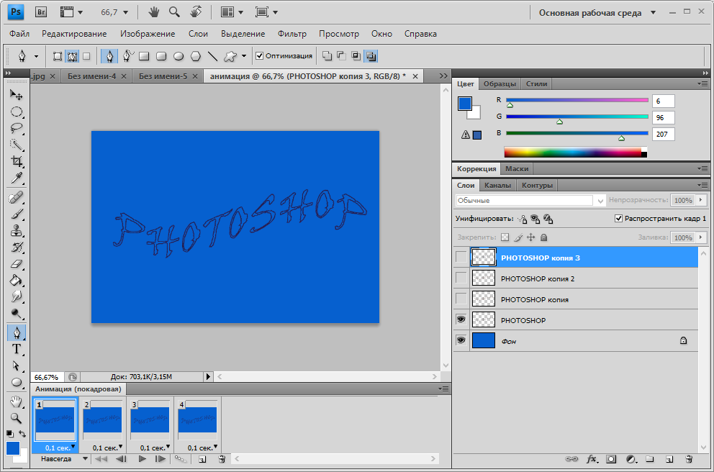714x472 pixels.
Task: Open the Навсегда looping options dropdown
Action: click(85, 459)
